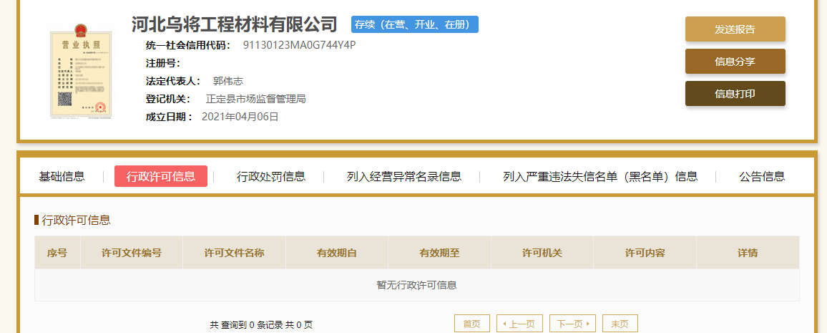Click the 有效期自 column header

coord(336,253)
